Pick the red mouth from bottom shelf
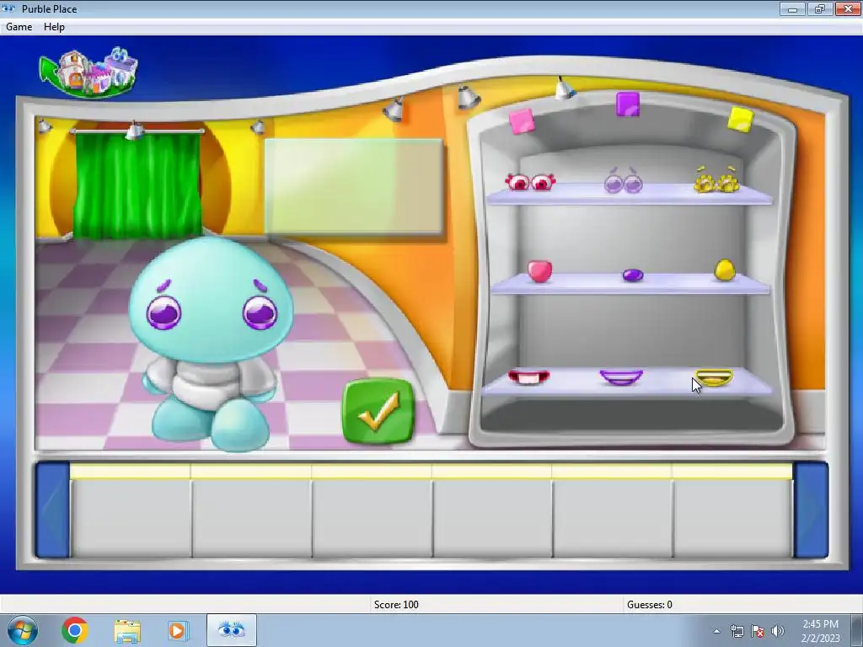This screenshot has width=863, height=647. click(528, 377)
